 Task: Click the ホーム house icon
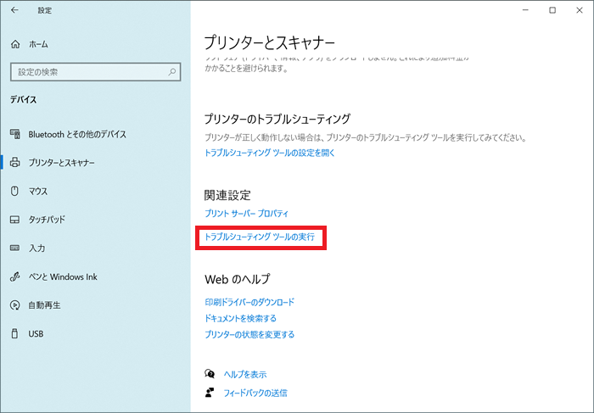(x=15, y=43)
